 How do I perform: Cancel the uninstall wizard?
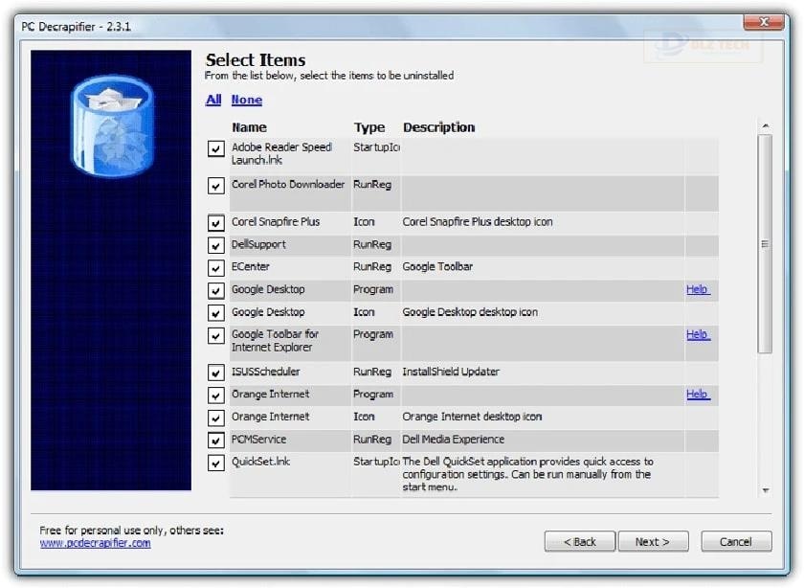coord(736,542)
